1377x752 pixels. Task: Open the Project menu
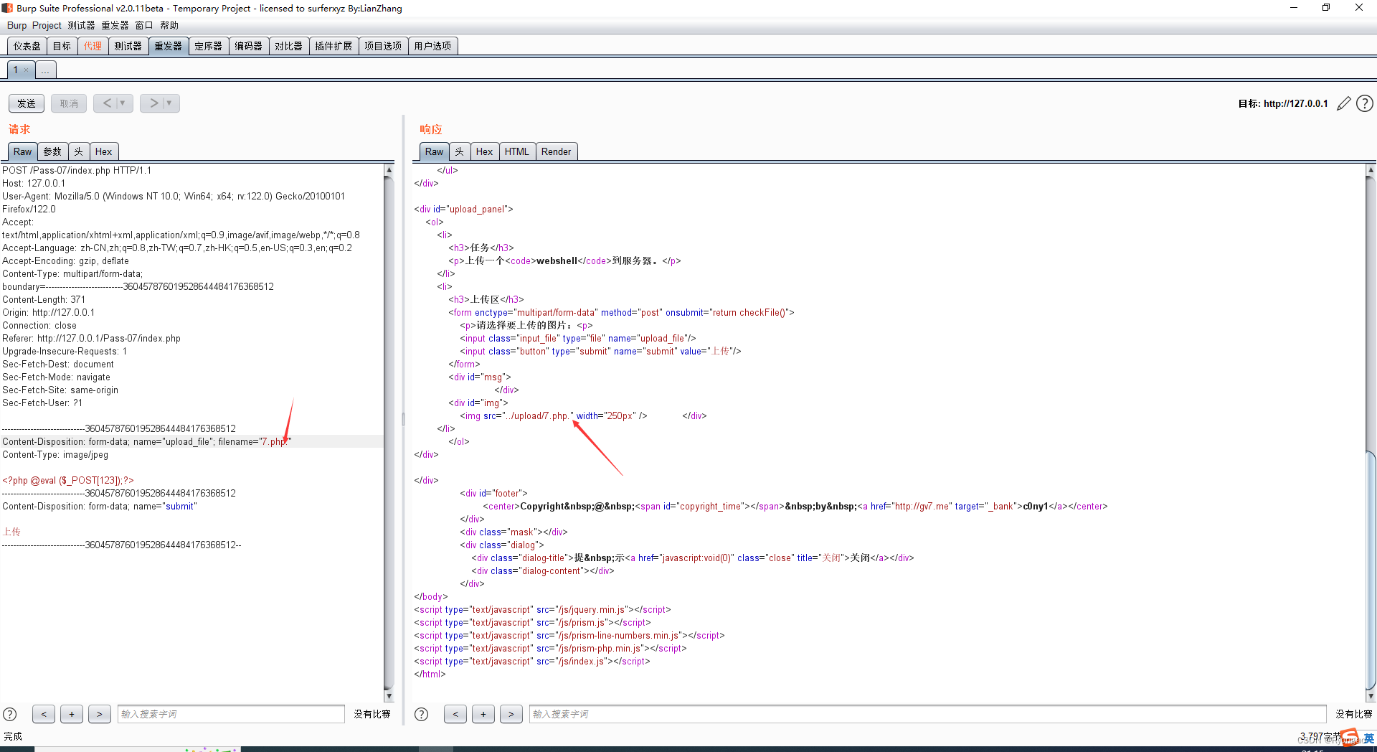click(x=47, y=25)
